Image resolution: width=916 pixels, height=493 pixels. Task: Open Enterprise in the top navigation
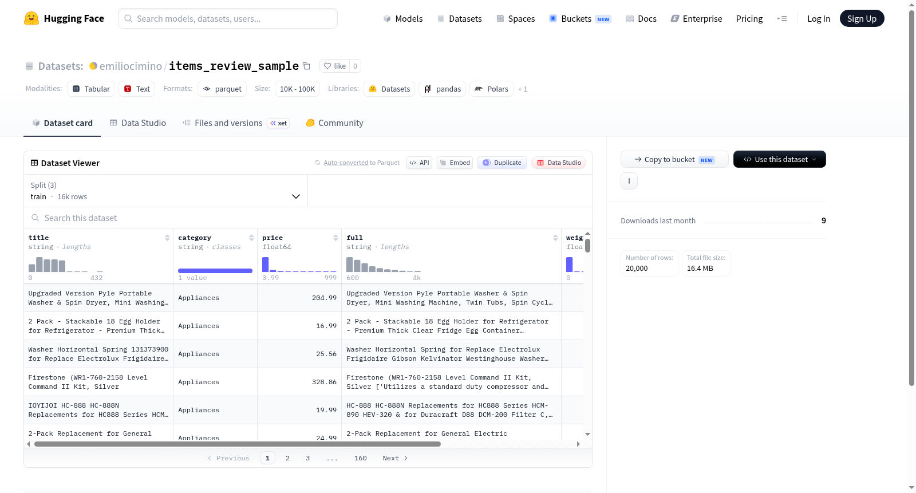[x=697, y=18]
